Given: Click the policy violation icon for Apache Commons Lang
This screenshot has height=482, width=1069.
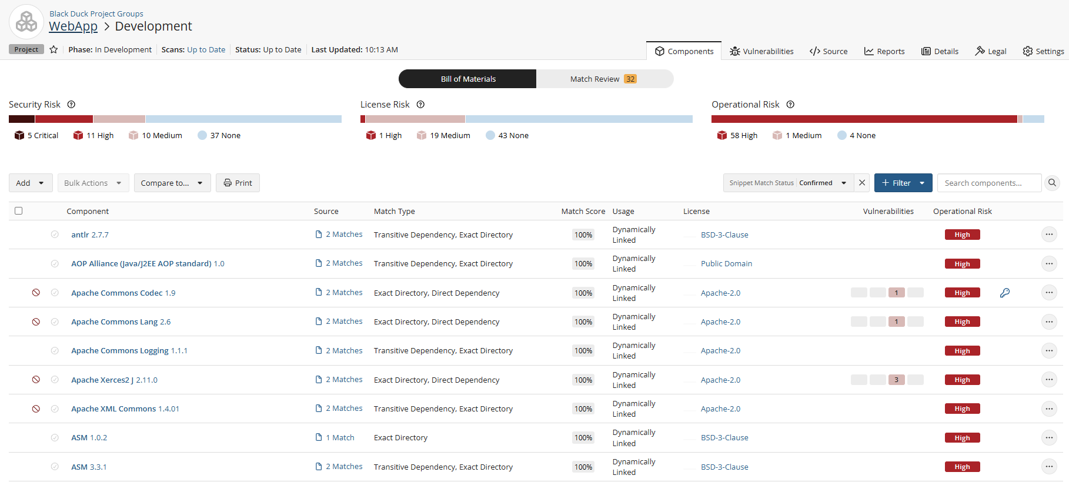Looking at the screenshot, I should pos(36,322).
